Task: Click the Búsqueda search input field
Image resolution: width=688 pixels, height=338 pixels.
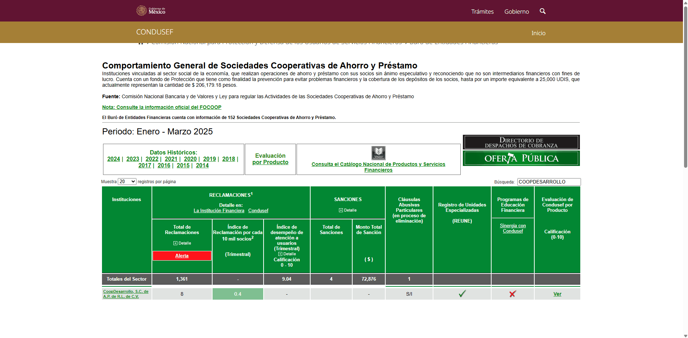Action: (x=548, y=182)
